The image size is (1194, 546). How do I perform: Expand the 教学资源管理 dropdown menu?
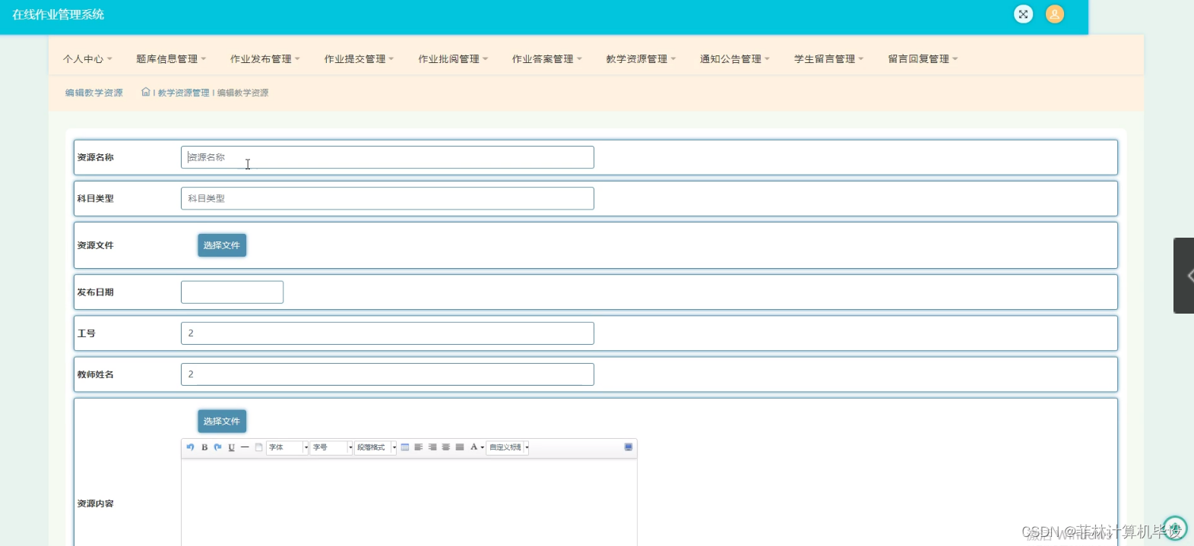pyautogui.click(x=641, y=58)
